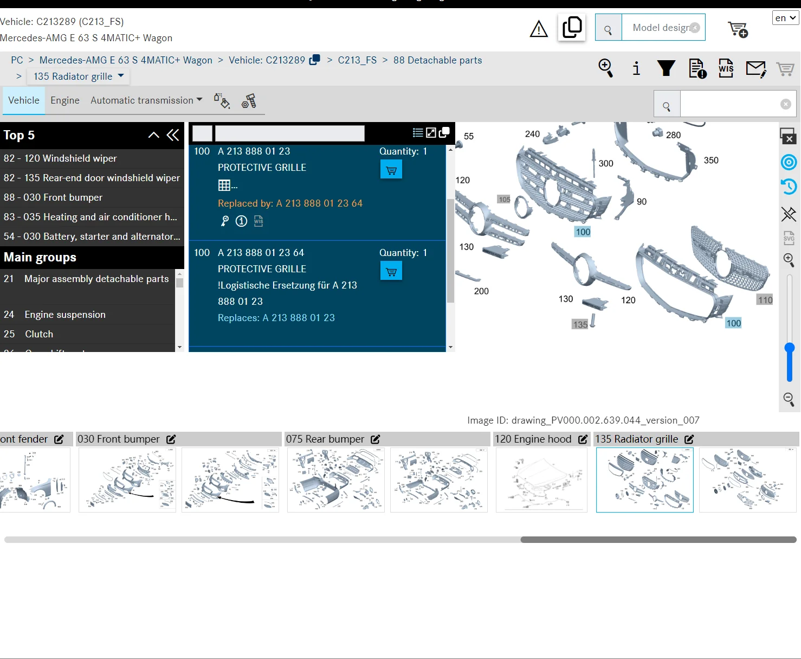Screen dimensions: 801x659
Task: Click the search icon beside Model designation
Action: click(x=608, y=28)
